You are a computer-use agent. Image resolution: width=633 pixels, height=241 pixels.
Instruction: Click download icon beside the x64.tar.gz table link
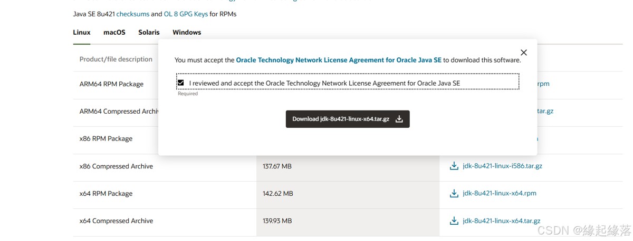pos(454,221)
